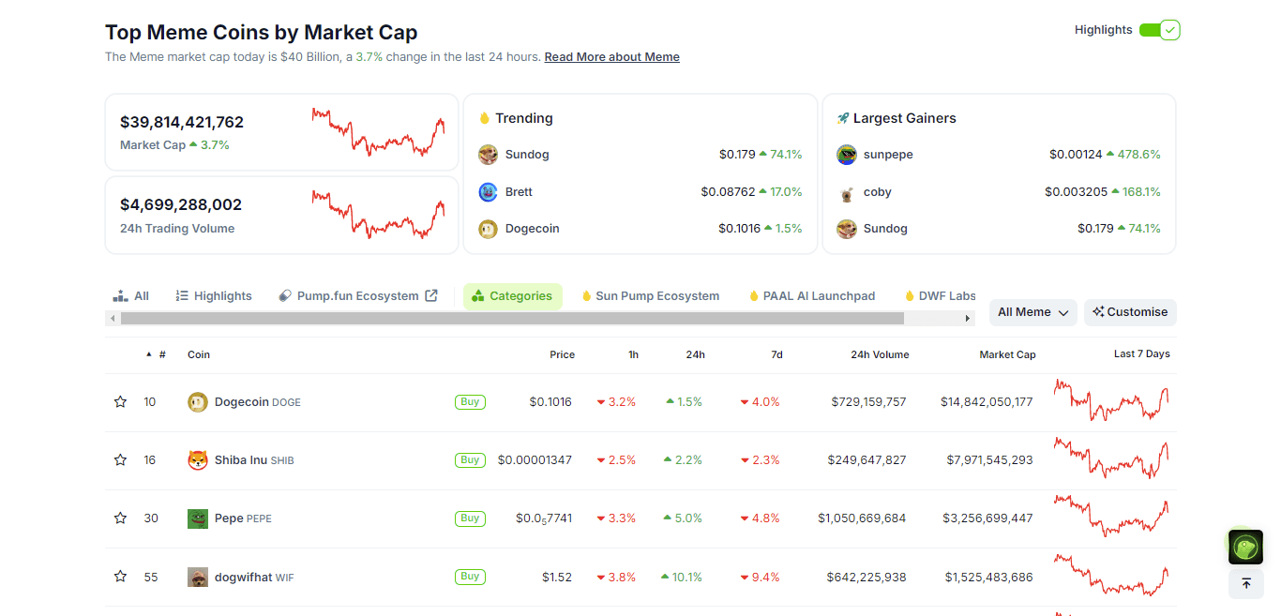Click the Pepe logo in table
The image size is (1281, 616).
pyautogui.click(x=198, y=518)
